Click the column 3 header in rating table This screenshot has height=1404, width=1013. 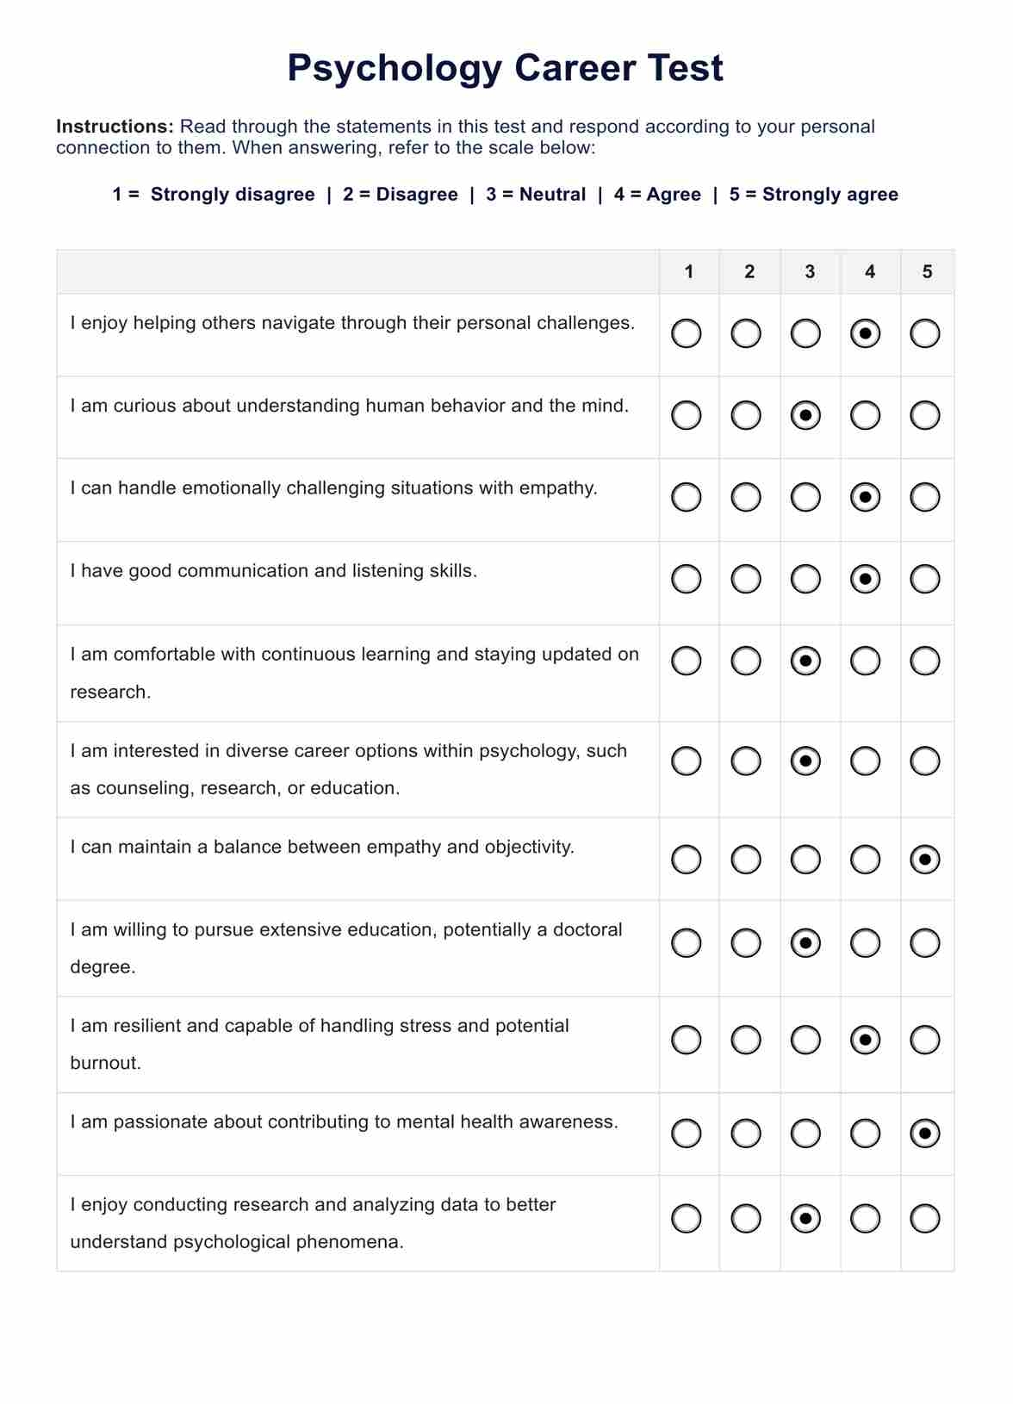pos(810,272)
